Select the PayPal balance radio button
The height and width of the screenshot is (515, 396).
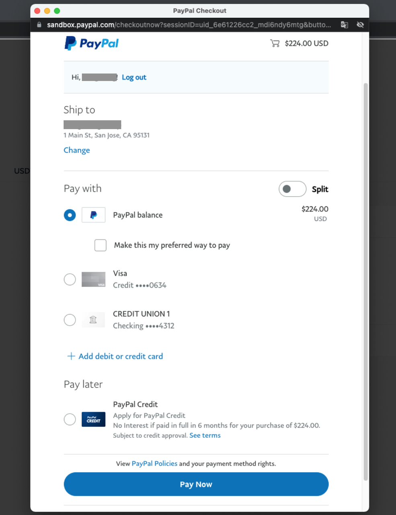click(70, 215)
